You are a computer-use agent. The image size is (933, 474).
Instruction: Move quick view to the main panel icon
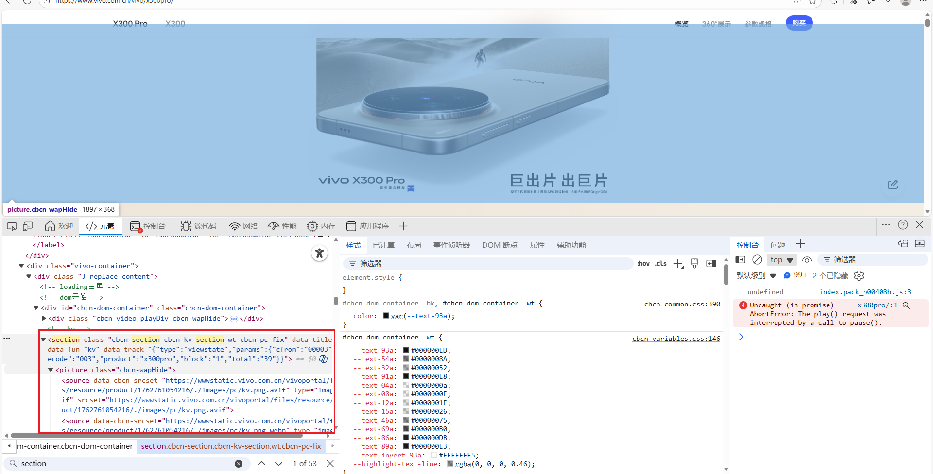903,244
